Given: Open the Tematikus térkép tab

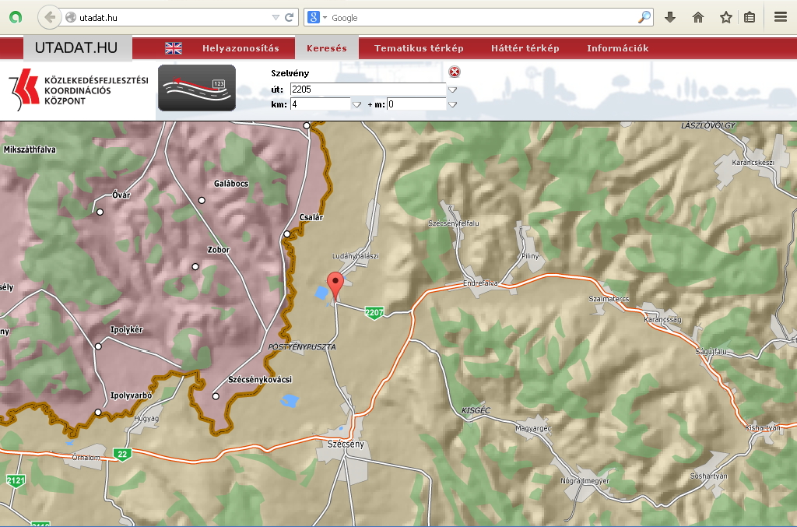Looking at the screenshot, I should (x=419, y=48).
